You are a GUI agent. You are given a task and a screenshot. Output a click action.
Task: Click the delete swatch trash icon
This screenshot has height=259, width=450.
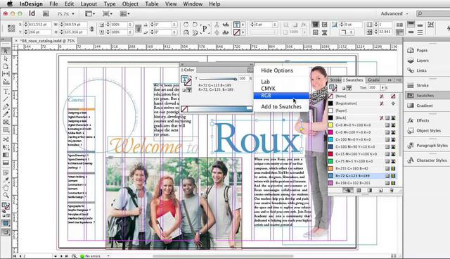point(391,190)
